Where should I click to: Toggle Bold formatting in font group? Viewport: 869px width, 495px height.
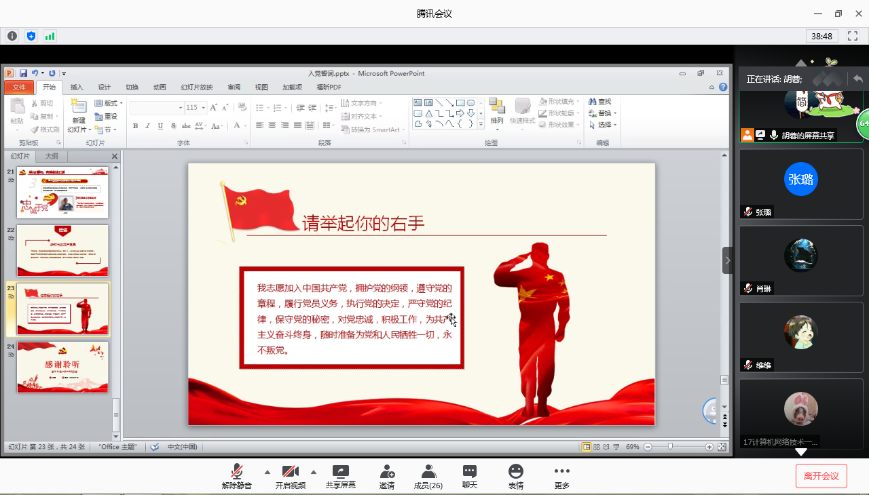(136, 126)
